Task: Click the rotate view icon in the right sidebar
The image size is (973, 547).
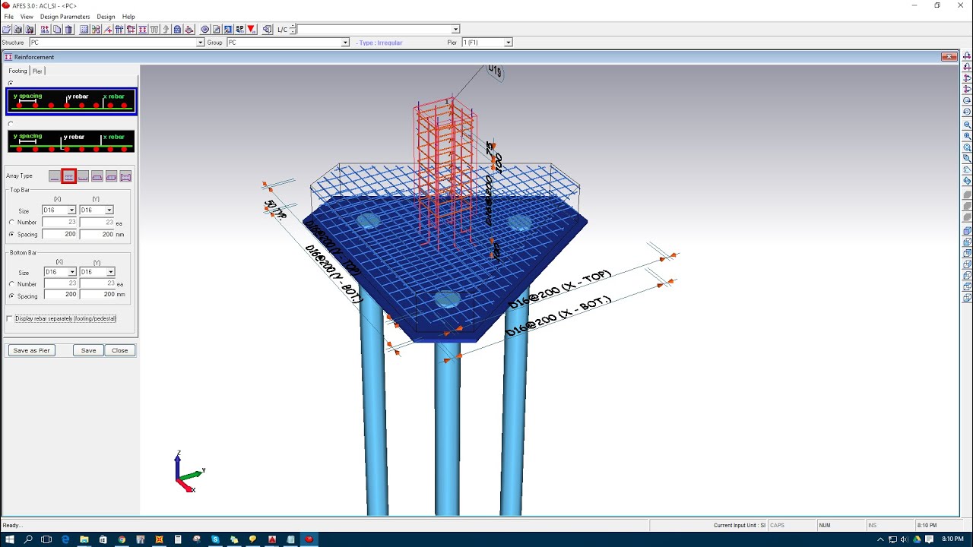Action: tap(965, 100)
